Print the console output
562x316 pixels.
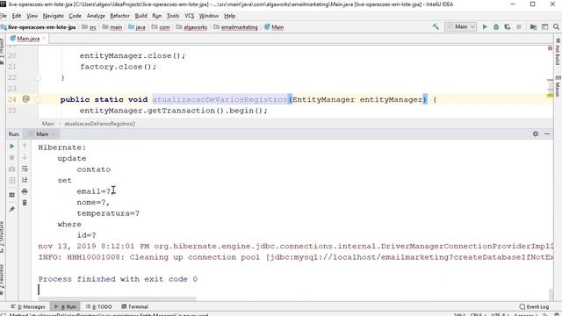(x=25, y=191)
